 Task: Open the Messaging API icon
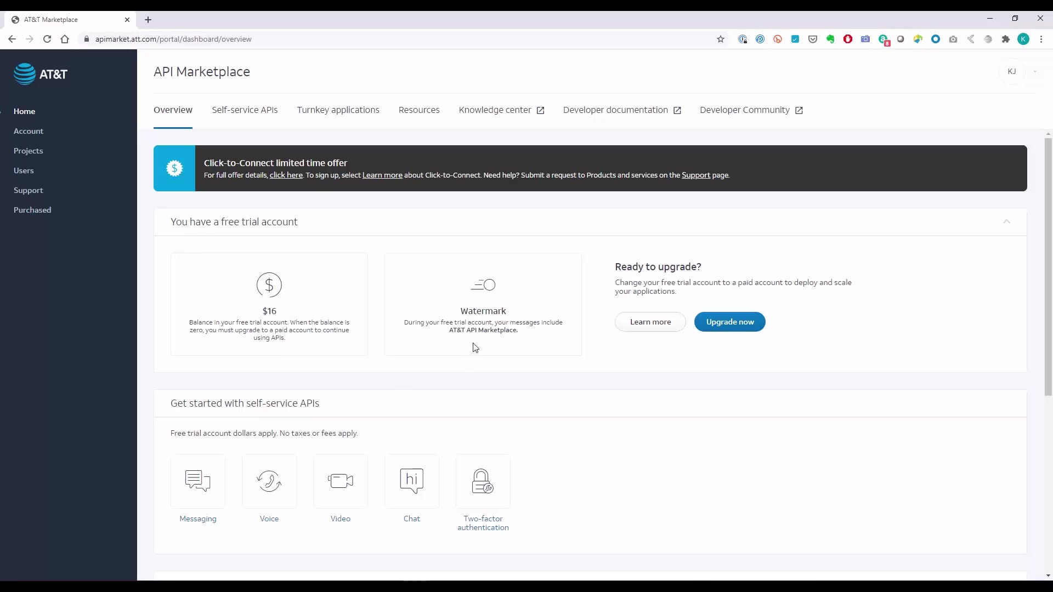click(198, 481)
